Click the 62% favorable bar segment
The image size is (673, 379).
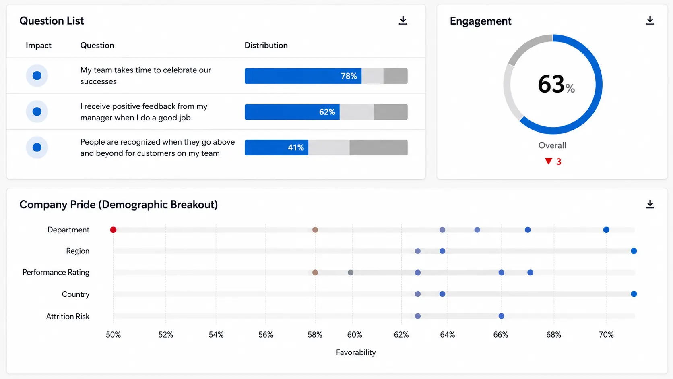click(x=292, y=112)
